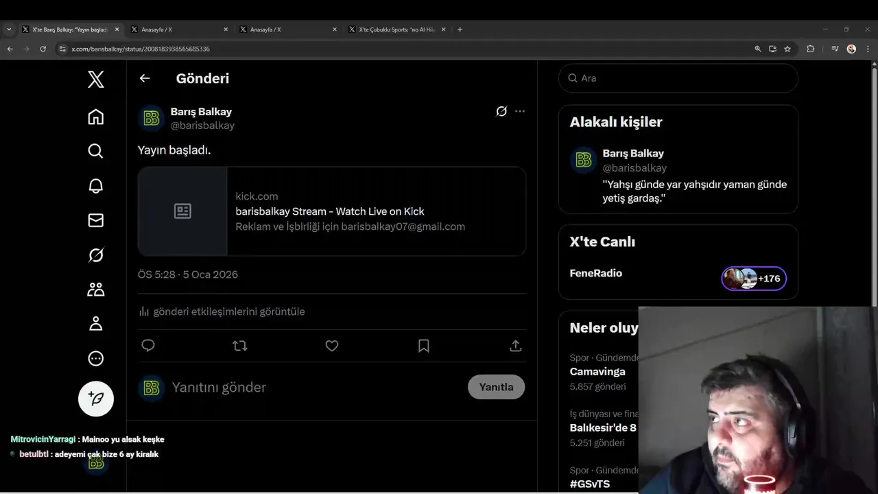Click the Grok icon on the post header
The width and height of the screenshot is (878, 494).
[x=501, y=111]
